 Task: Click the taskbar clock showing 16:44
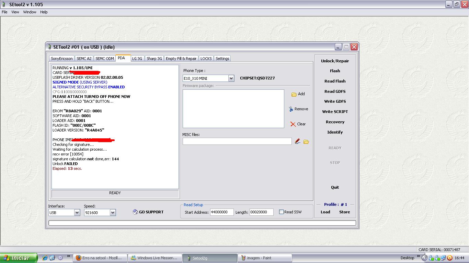pos(459,258)
